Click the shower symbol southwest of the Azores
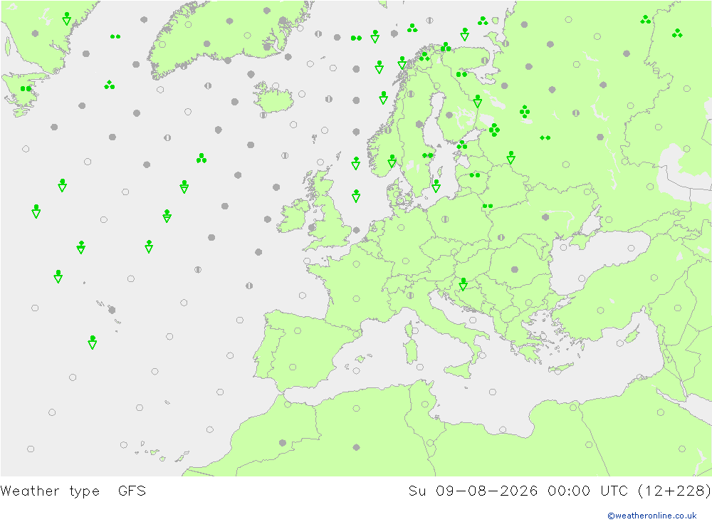 (92, 342)
